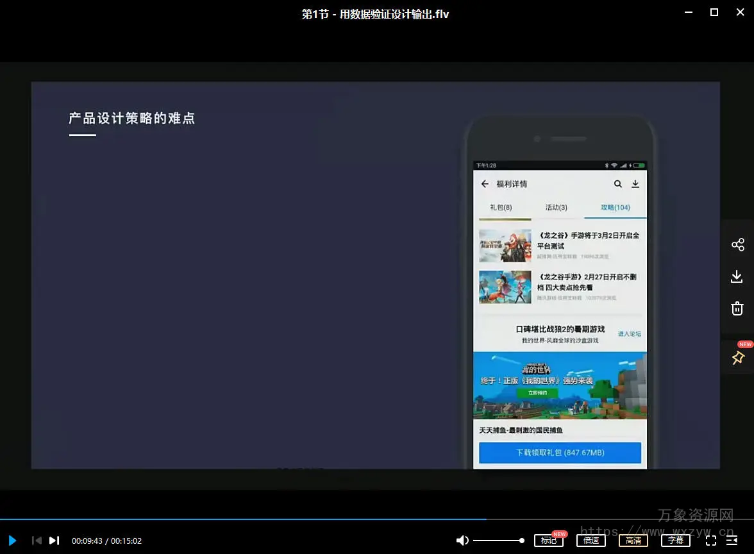Open the 倍速 playback speed menu
The image size is (754, 554).
click(591, 541)
